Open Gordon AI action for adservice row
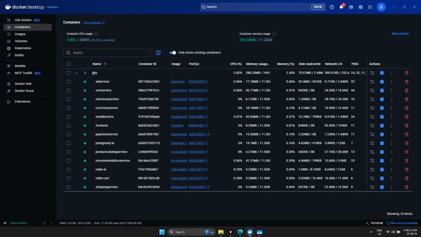Viewport: 421px width, 237px height. 372,82
